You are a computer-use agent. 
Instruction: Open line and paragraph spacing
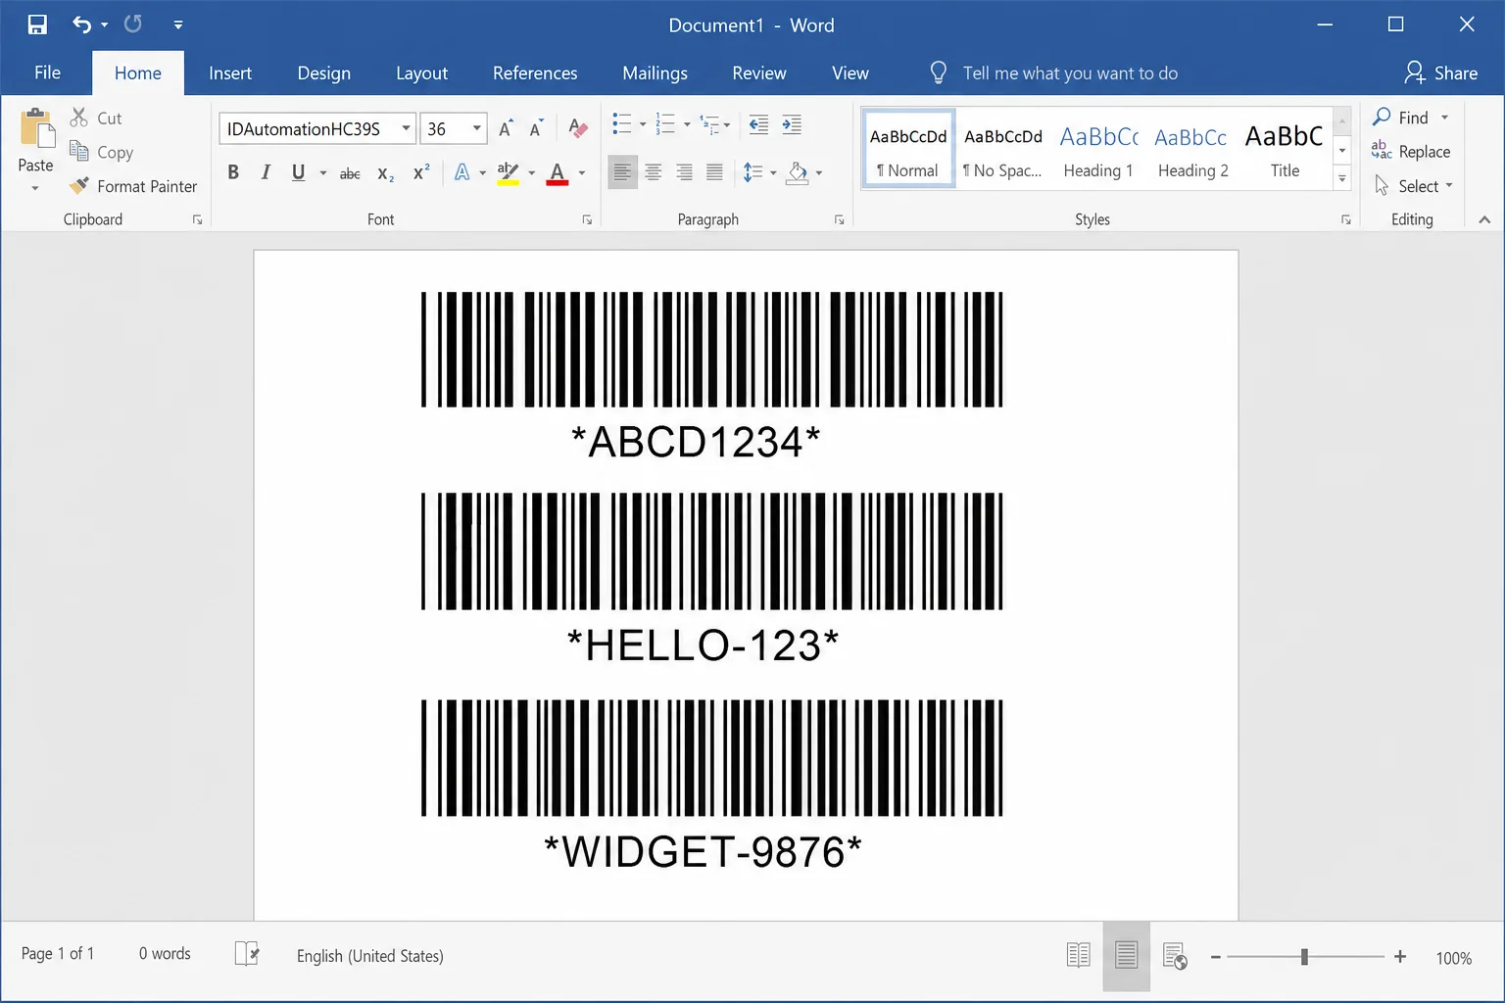[752, 172]
